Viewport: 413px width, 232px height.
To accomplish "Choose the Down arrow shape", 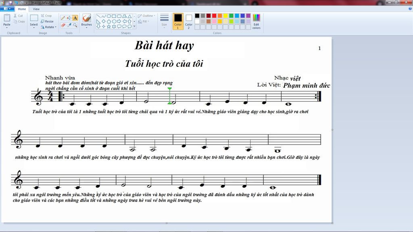I will 98,26.
